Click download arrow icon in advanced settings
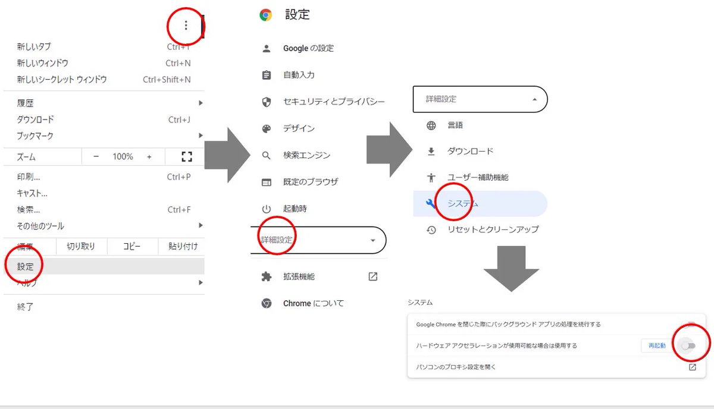The image size is (714, 409). pyautogui.click(x=431, y=151)
